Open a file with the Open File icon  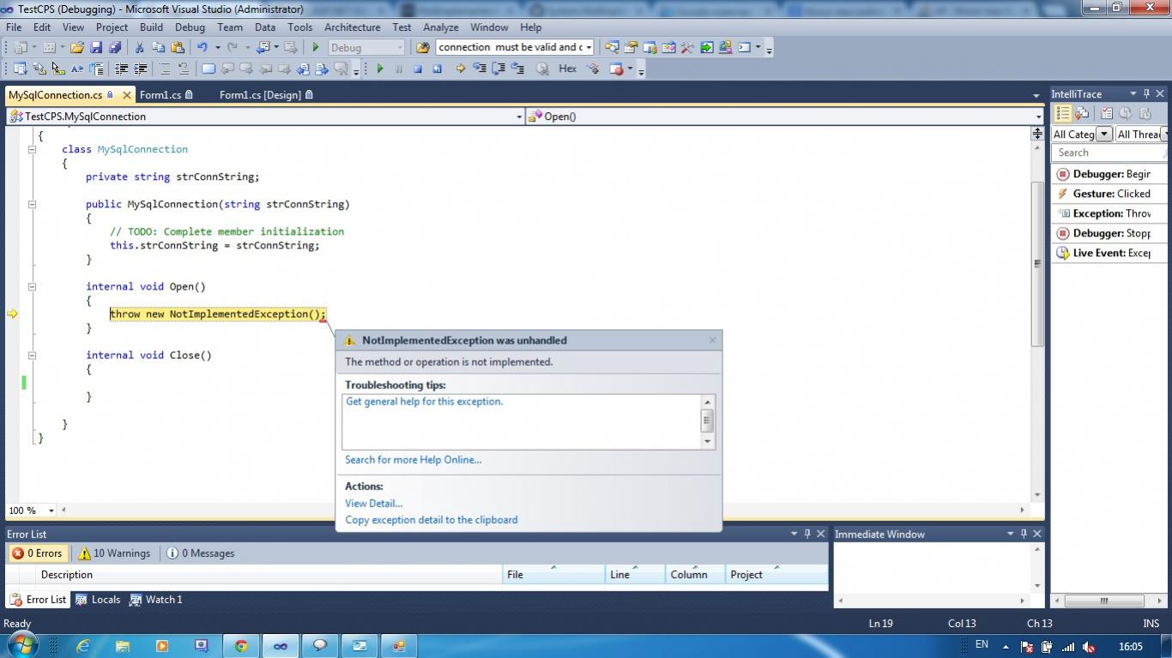point(77,47)
